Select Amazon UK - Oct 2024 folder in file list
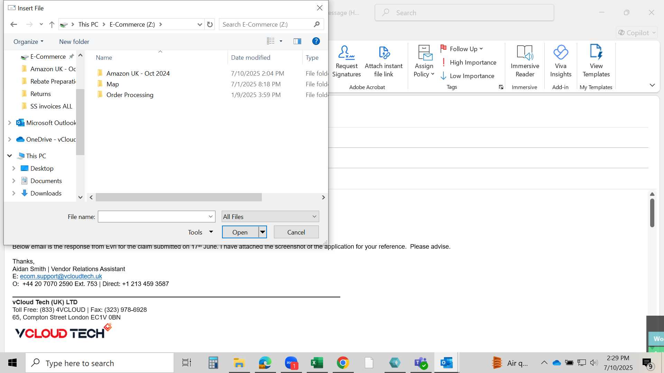The height and width of the screenshot is (373, 664). tap(138, 74)
